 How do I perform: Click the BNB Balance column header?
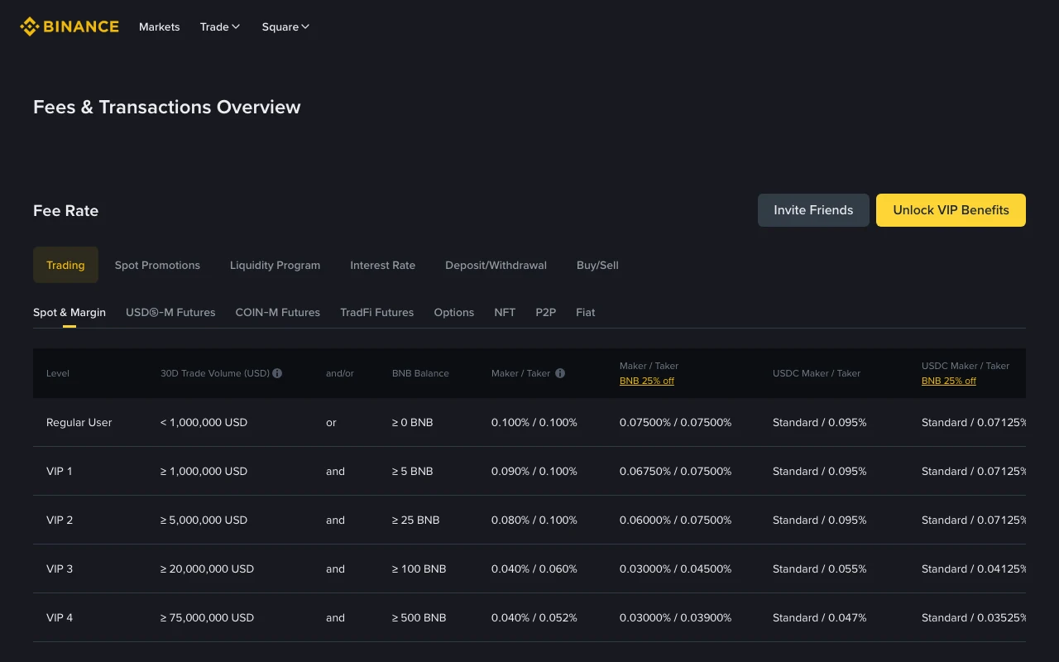(x=420, y=373)
